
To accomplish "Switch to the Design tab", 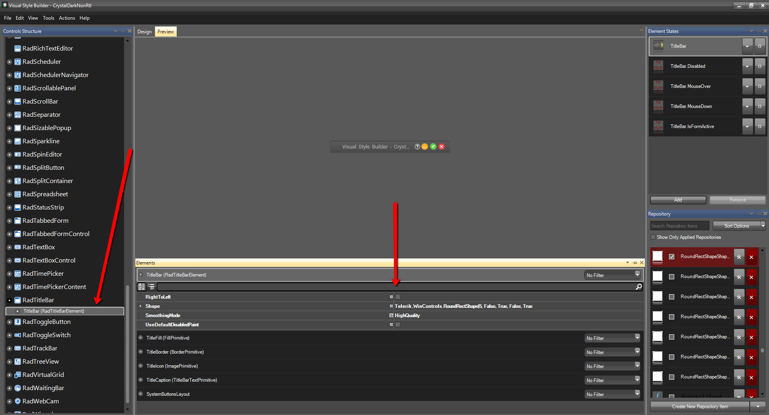I will coord(145,32).
